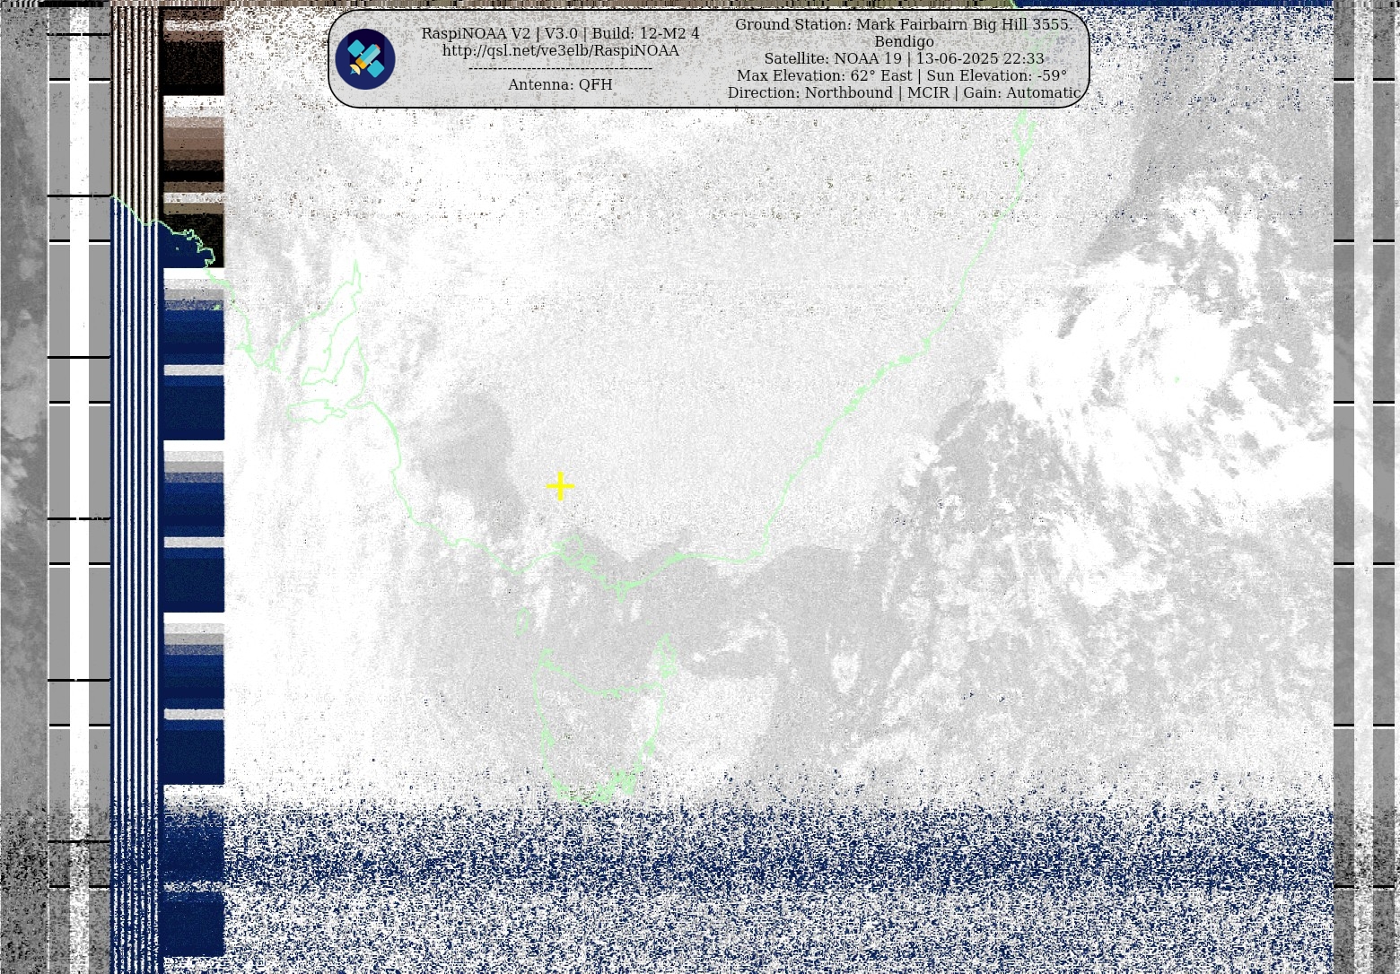The height and width of the screenshot is (974, 1400).
Task: Click the blue noise band at image bottom
Action: (772, 888)
